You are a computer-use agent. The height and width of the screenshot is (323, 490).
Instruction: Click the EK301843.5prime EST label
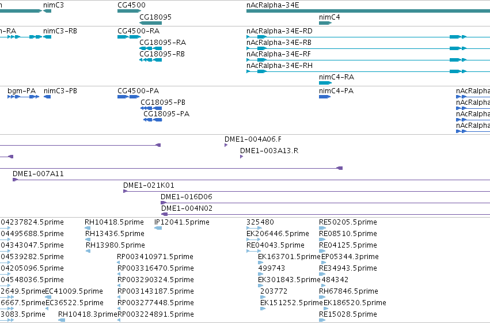coord(289,280)
